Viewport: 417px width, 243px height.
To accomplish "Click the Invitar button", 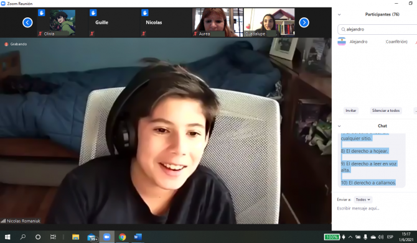I will click(x=351, y=111).
